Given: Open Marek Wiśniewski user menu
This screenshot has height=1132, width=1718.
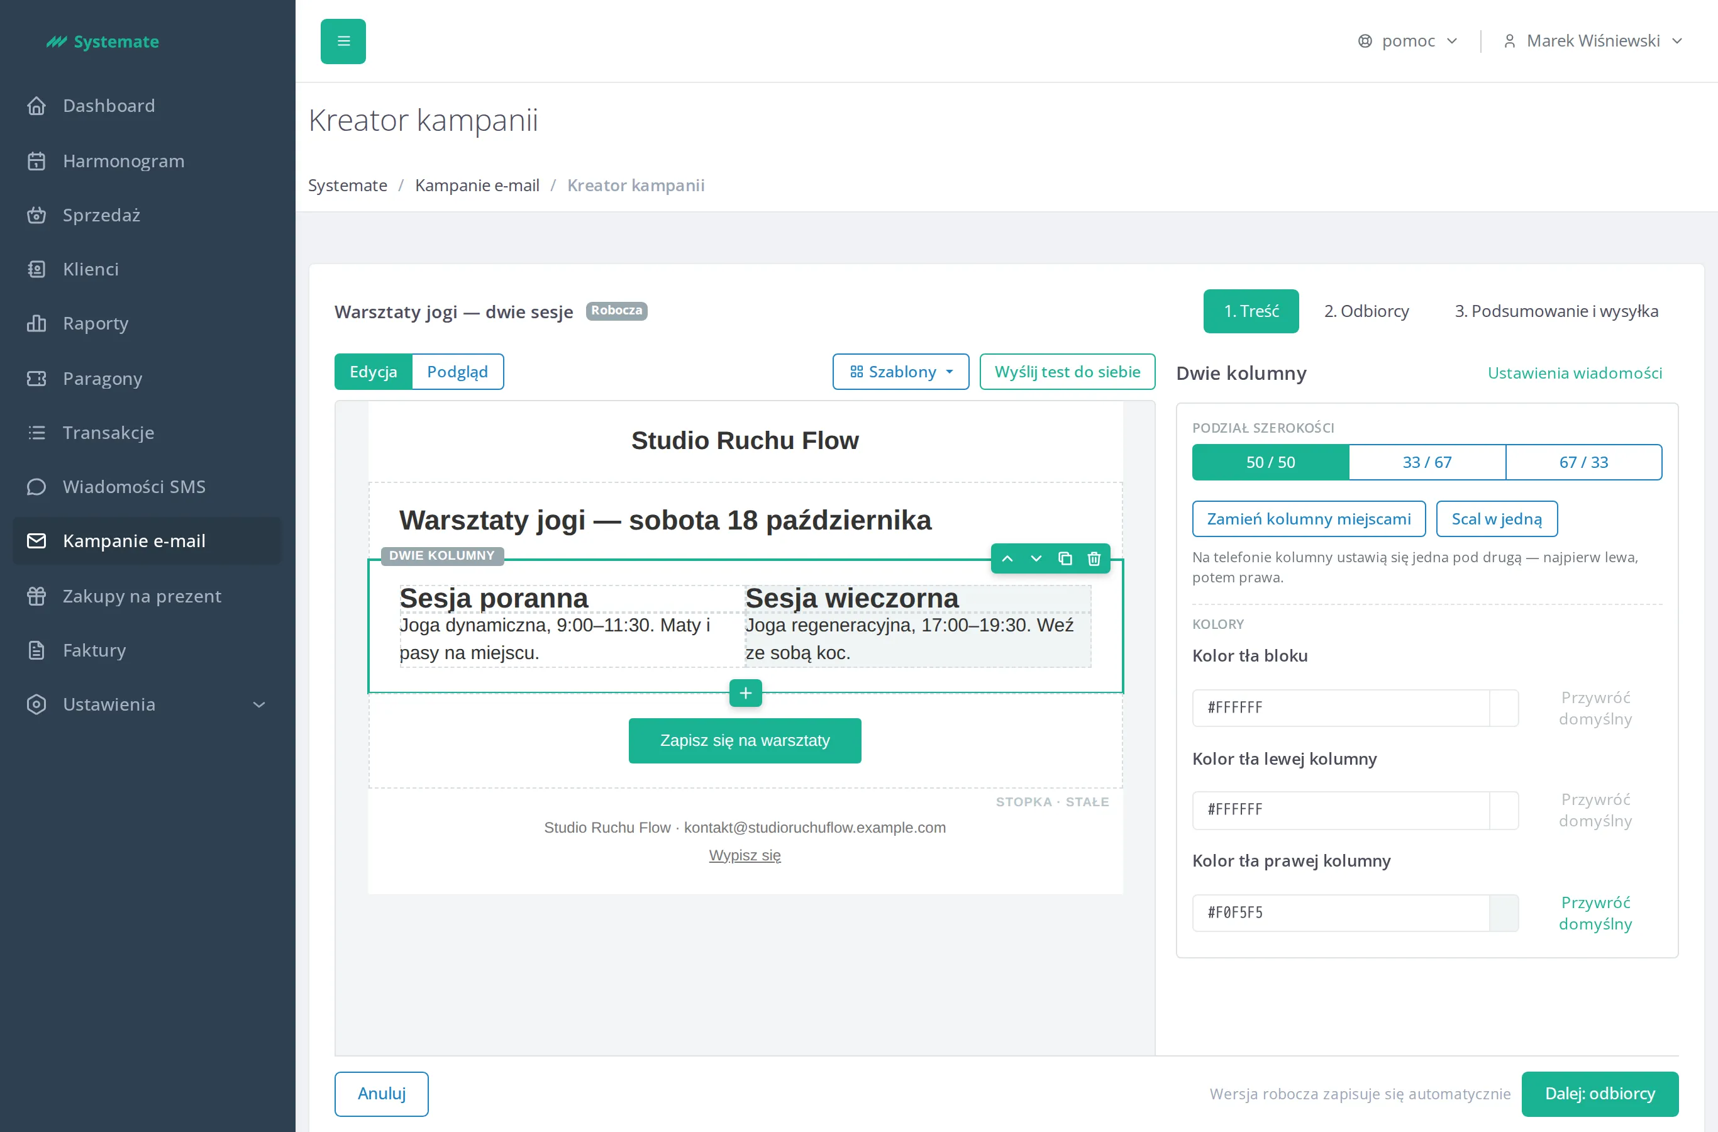Looking at the screenshot, I should [1593, 41].
